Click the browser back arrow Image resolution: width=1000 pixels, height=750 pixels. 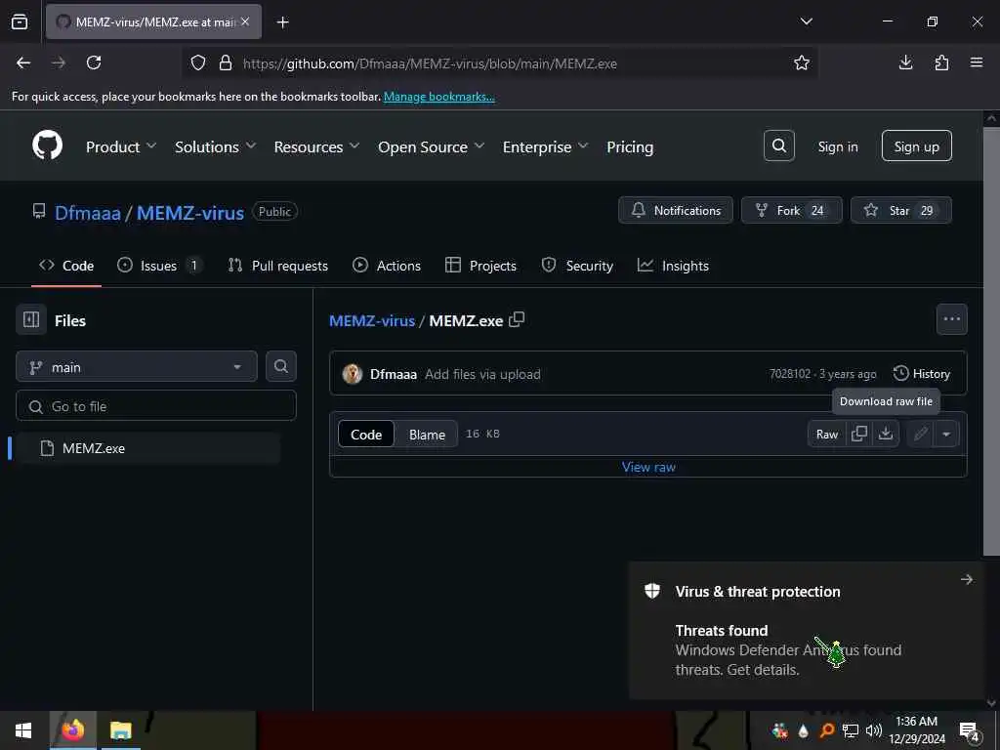pyautogui.click(x=23, y=62)
